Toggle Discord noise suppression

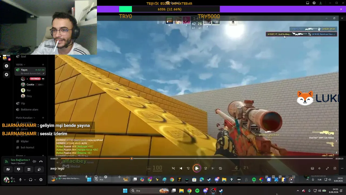click(34, 161)
